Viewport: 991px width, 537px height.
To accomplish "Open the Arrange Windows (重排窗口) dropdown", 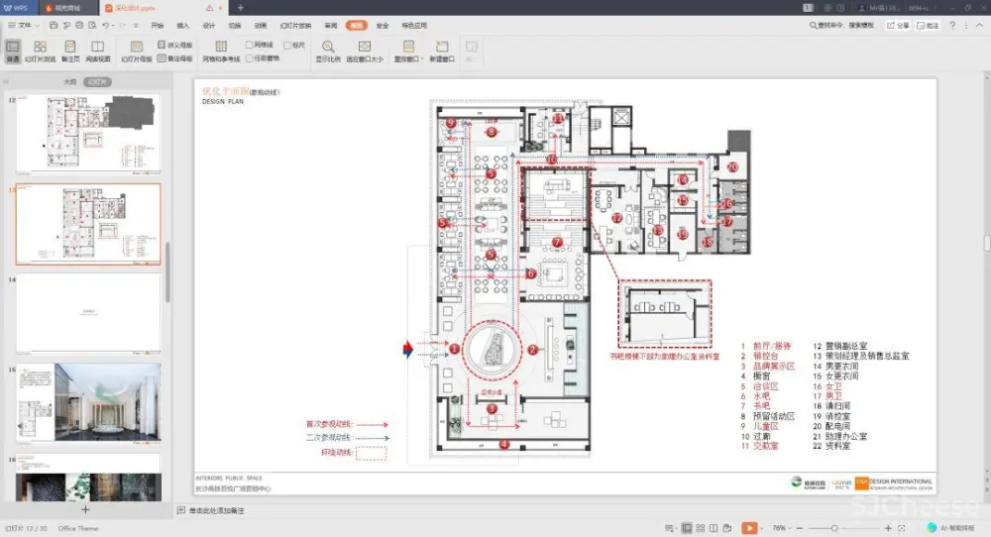I will 407,50.
